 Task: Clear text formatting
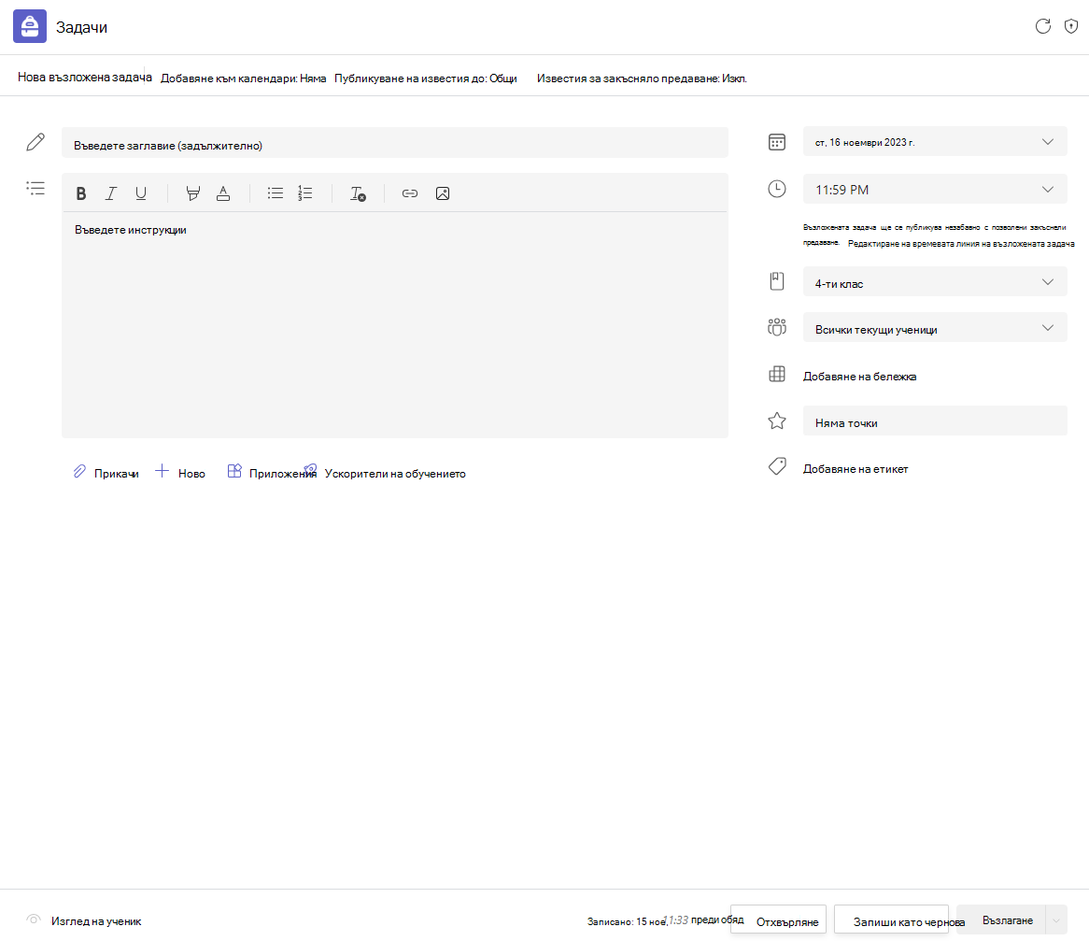(x=358, y=193)
